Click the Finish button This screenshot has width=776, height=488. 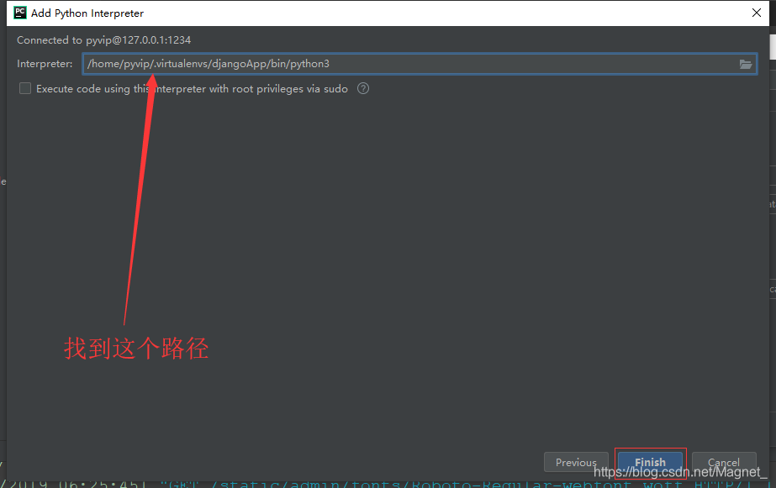click(650, 462)
